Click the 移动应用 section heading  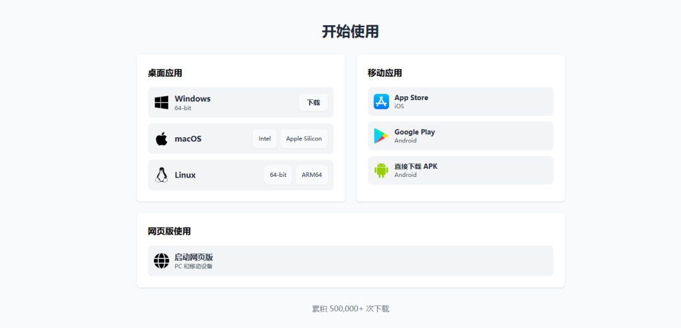coord(385,73)
